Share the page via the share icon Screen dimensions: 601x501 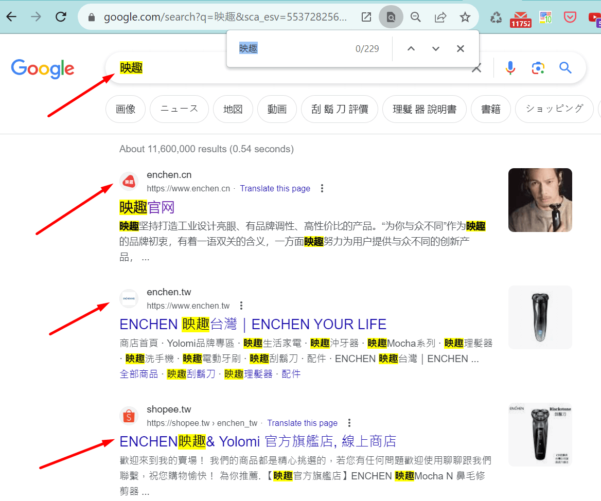point(440,16)
